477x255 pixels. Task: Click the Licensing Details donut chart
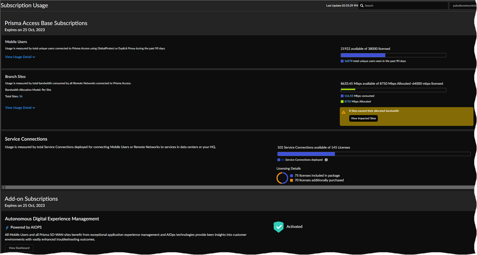282,178
